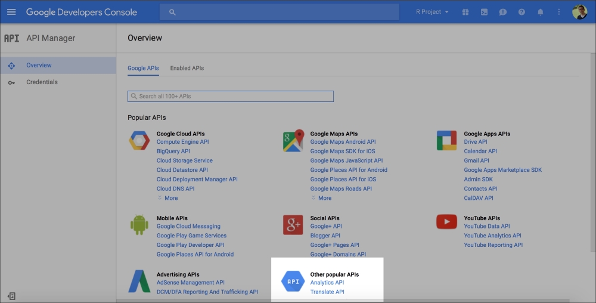Open Google Maps JavaScript API link
596x303 pixels.
click(347, 160)
